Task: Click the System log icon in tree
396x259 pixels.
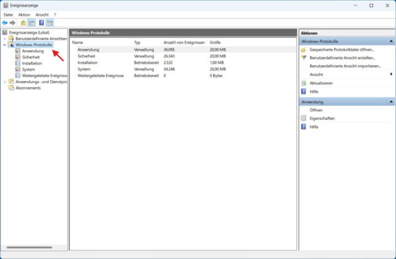Action: pyautogui.click(x=18, y=69)
